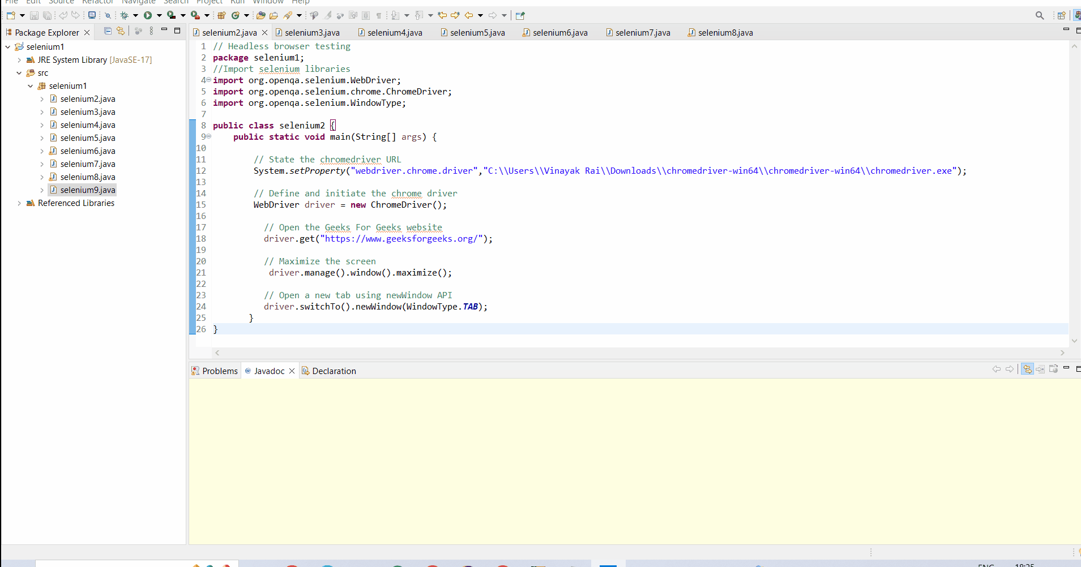Select selenium9.java in Package Explorer
The height and width of the screenshot is (567, 1081).
click(x=88, y=190)
